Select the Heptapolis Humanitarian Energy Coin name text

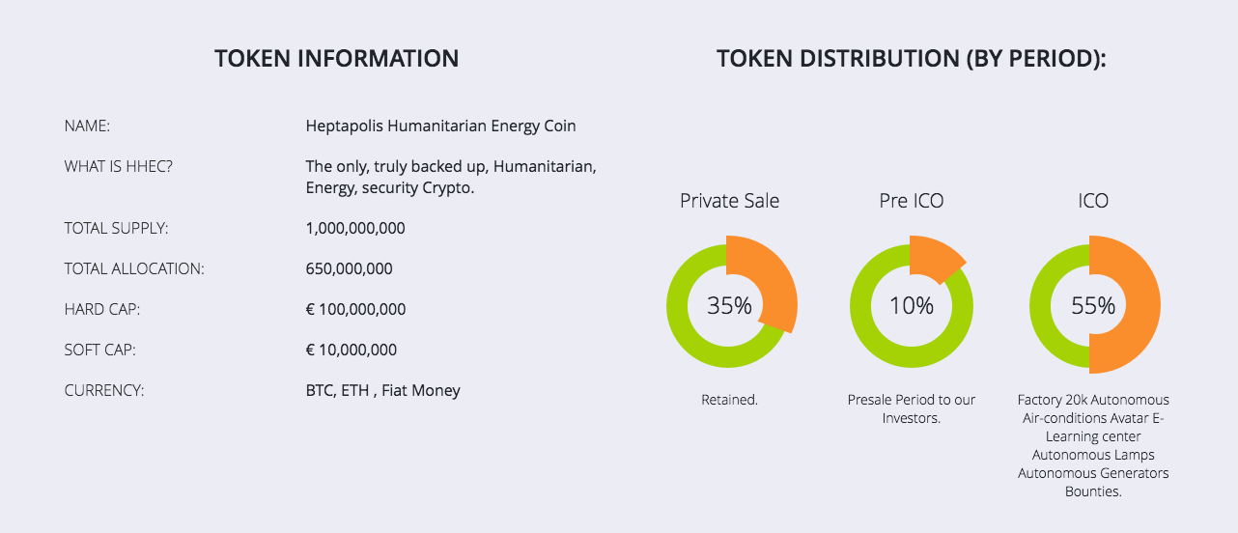(440, 126)
